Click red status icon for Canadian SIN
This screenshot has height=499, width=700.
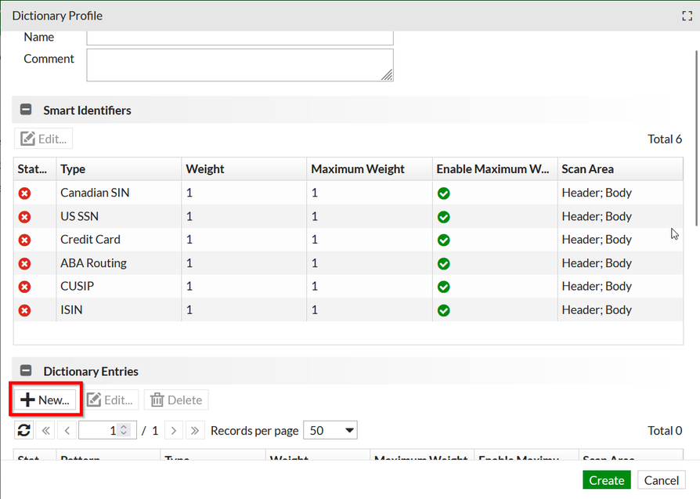24,193
